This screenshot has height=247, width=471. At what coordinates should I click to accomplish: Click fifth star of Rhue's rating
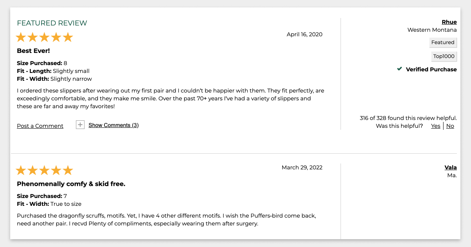(68, 37)
